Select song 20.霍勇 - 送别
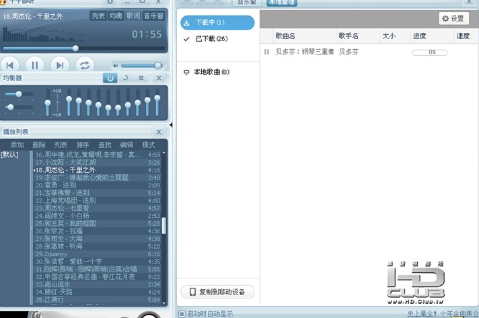 coord(97,186)
